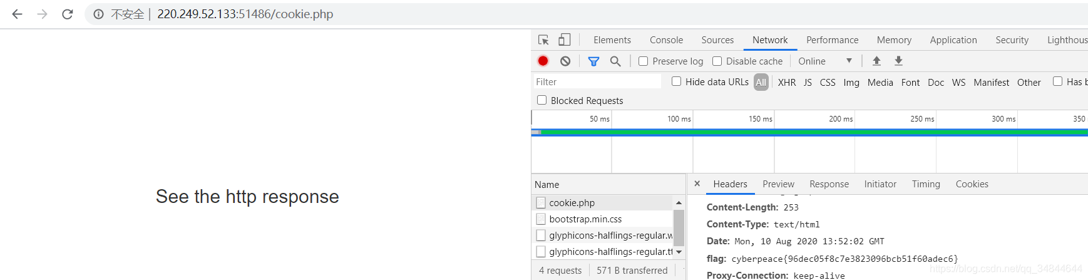Filter requests by Media
Image resolution: width=1088 pixels, height=280 pixels.
coord(880,82)
